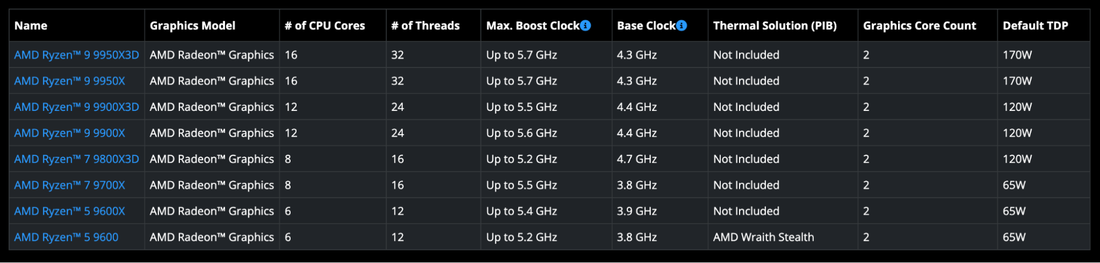
Task: Open the AMD Ryzen 9 9950X link
Action: point(69,81)
